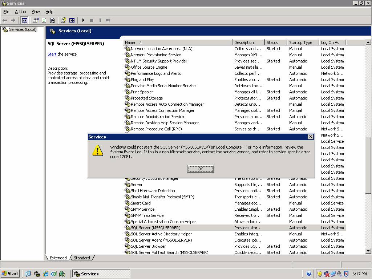Click the blue help question mark tray icon
The width and height of the screenshot is (372, 279).
point(309,274)
